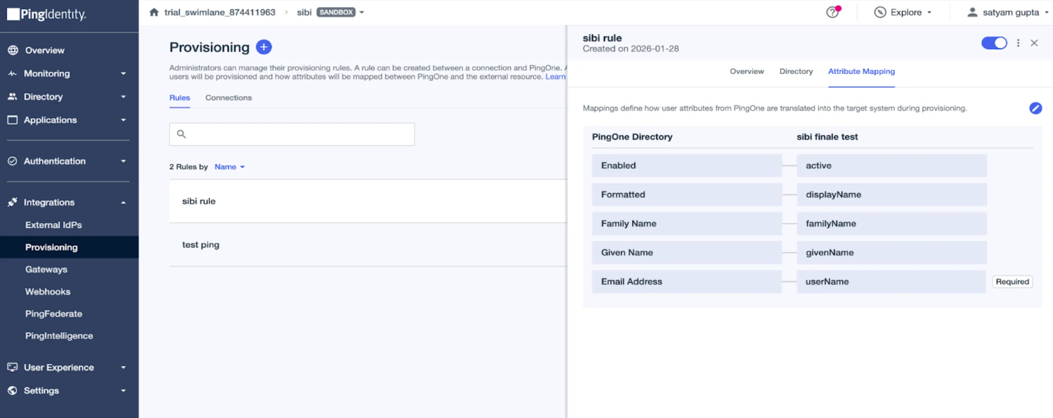Click the Overview globe icon in sidebar
This screenshot has width=1053, height=418.
[x=13, y=50]
